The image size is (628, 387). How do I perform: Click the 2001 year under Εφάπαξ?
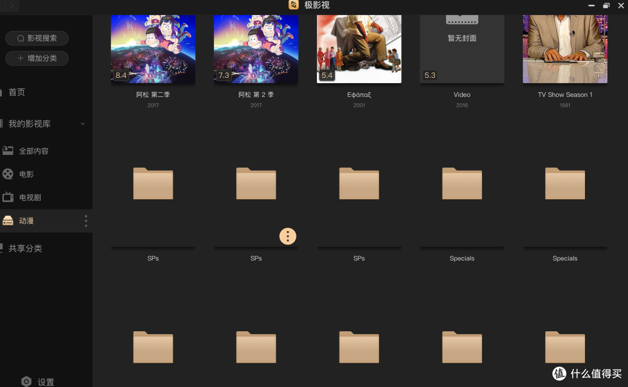[359, 105]
